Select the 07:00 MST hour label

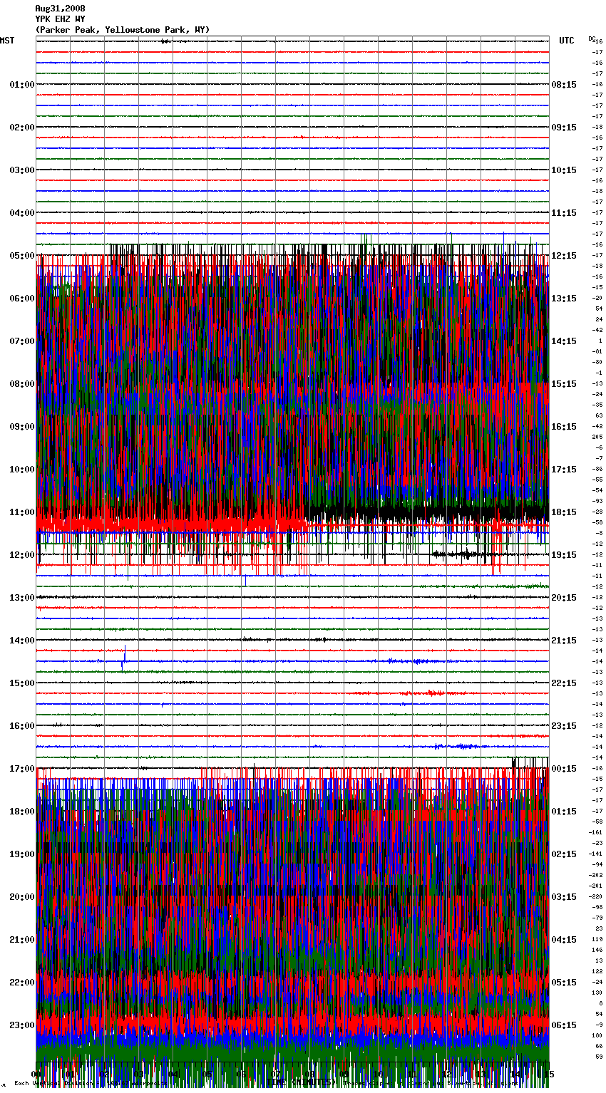pyautogui.click(x=21, y=341)
